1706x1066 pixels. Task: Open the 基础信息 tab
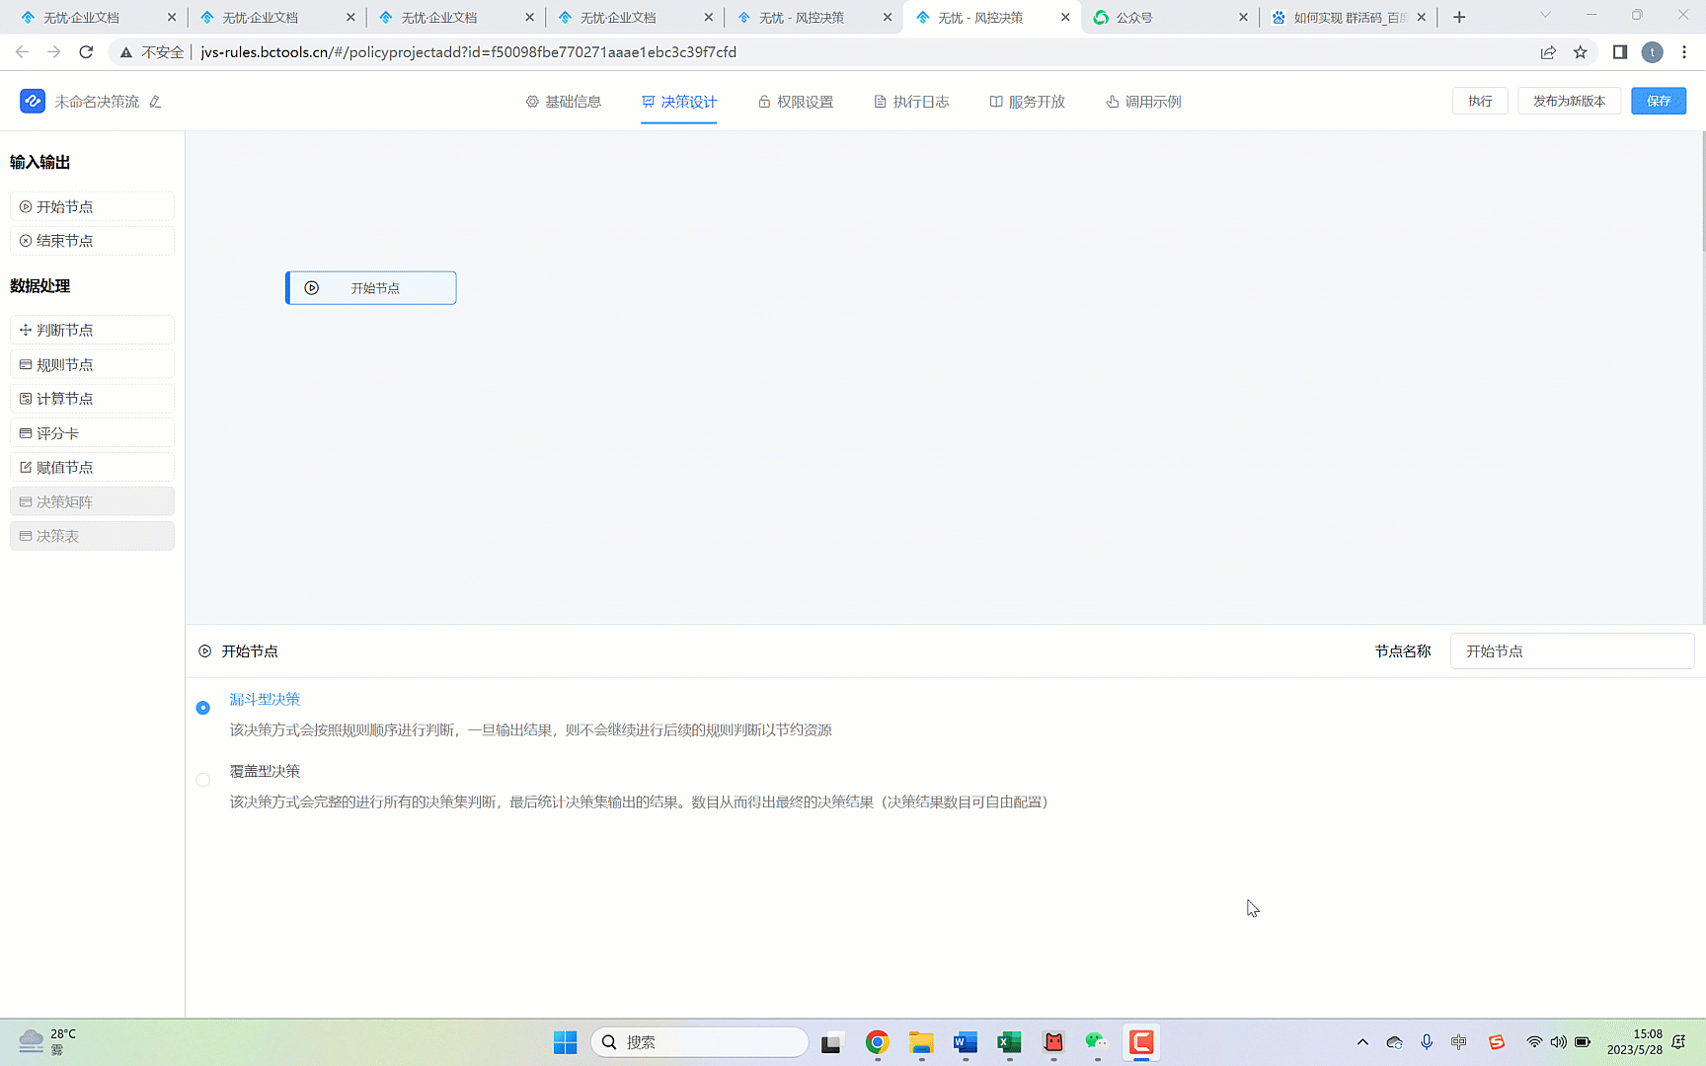tap(563, 102)
